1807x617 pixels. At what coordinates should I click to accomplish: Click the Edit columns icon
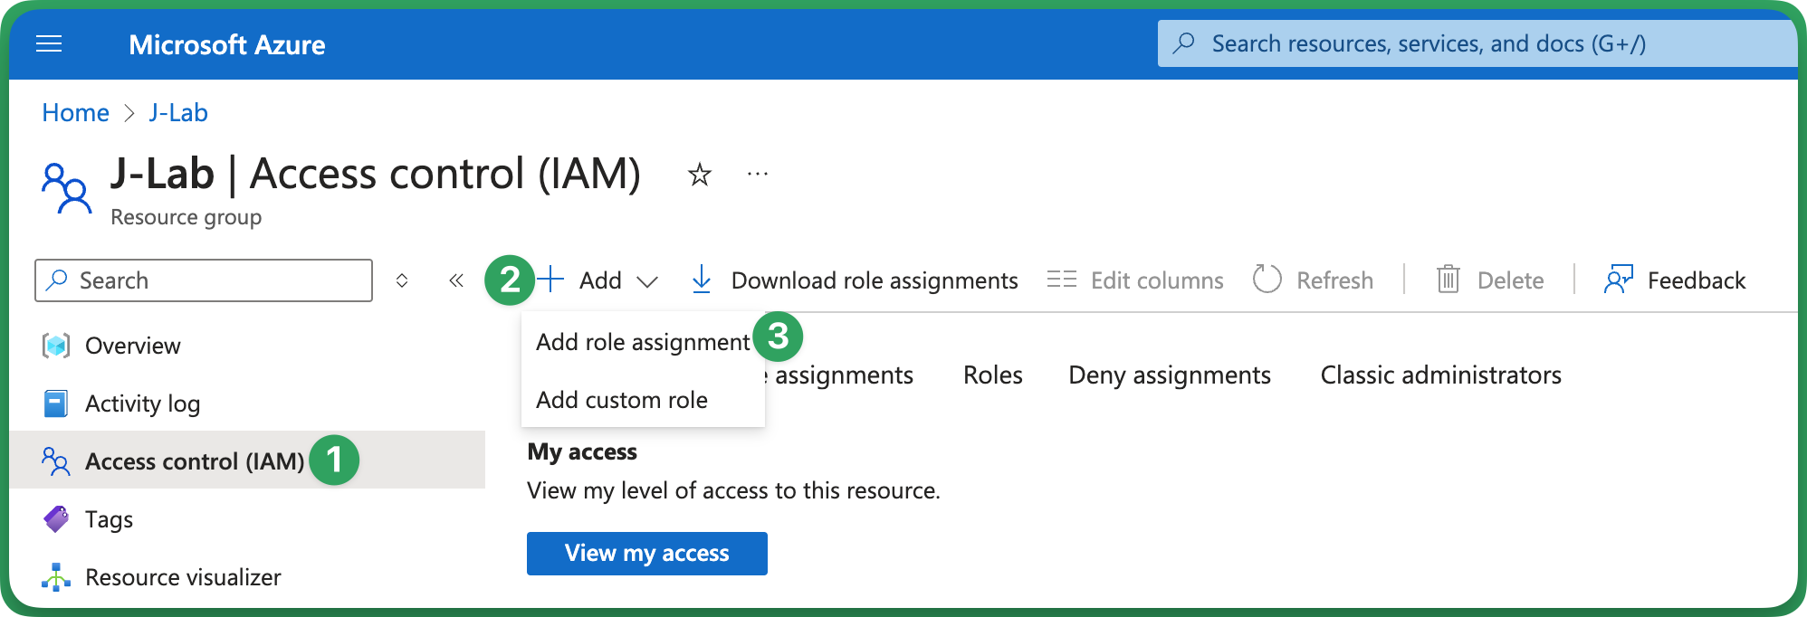[x=1061, y=280]
